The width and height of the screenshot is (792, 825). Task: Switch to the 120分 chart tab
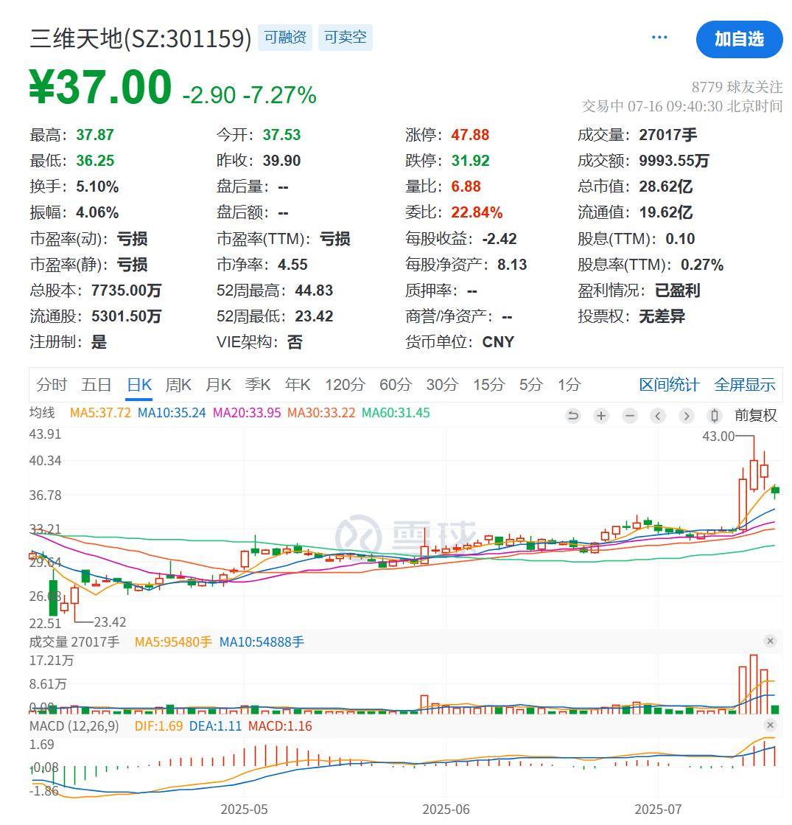(345, 385)
